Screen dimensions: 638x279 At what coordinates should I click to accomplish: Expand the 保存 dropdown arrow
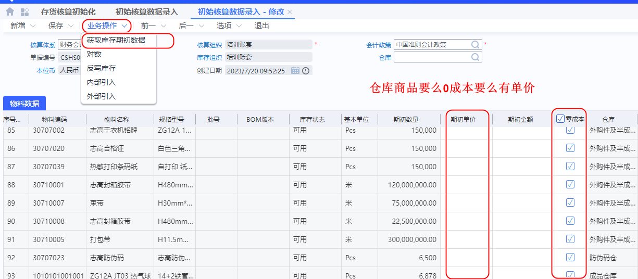(71, 26)
